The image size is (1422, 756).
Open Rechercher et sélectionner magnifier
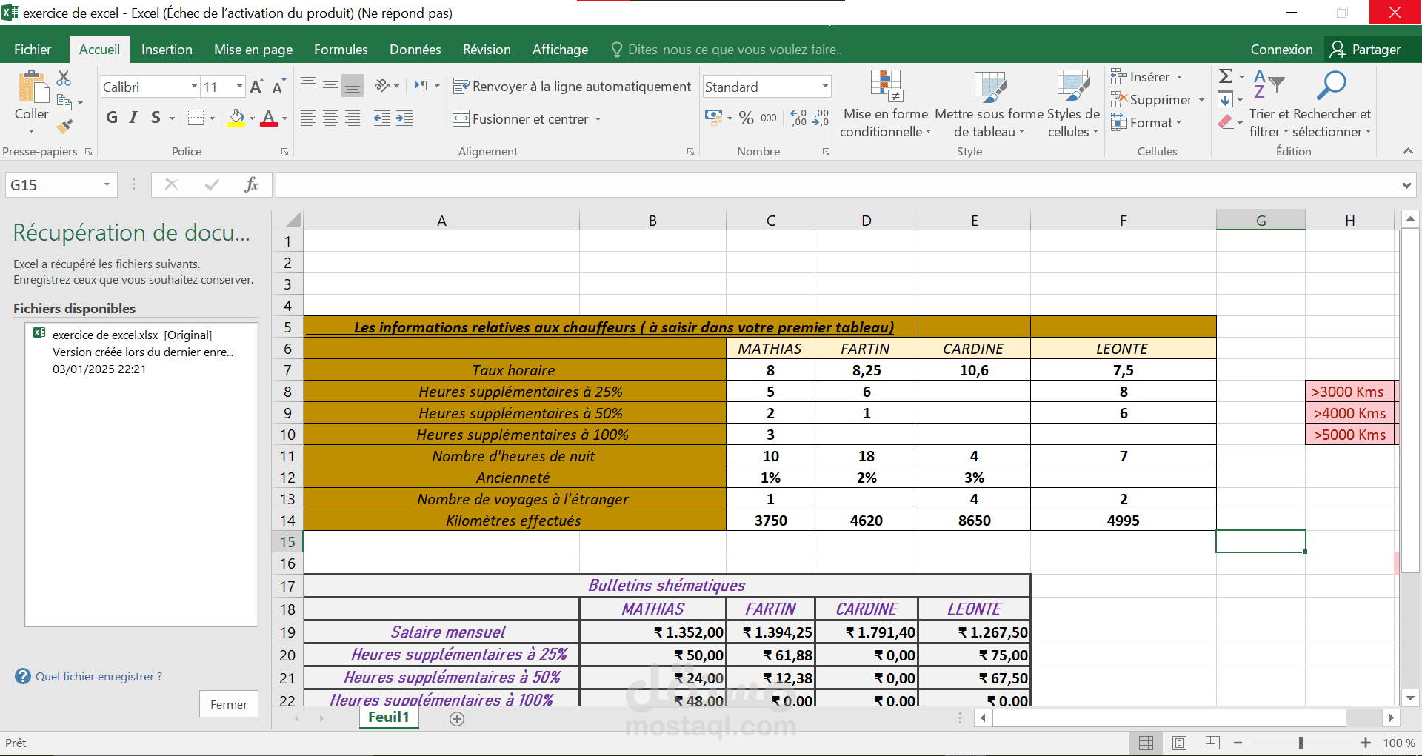1332,104
